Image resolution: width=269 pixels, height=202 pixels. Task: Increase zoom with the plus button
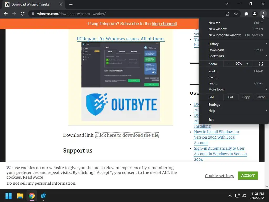click(247, 64)
